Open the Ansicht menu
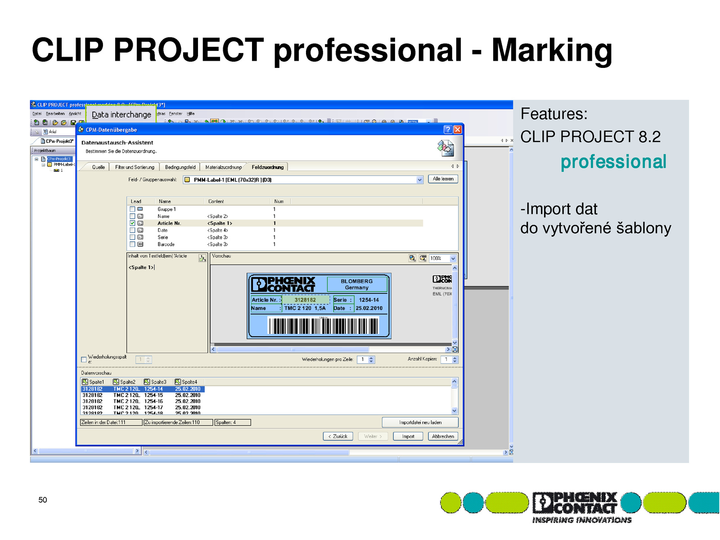This screenshot has height=540, width=720. point(75,114)
